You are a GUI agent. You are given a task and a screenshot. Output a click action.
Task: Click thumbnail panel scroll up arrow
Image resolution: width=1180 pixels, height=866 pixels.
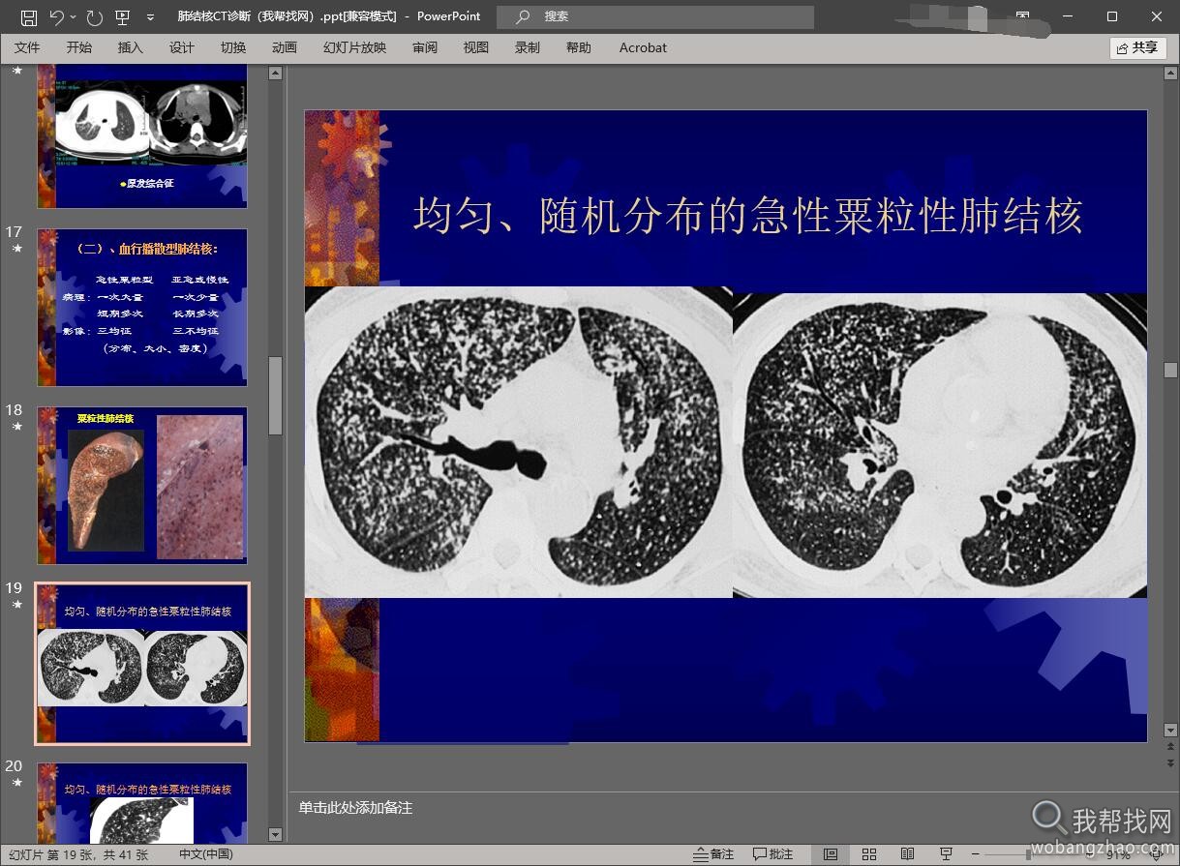pos(275,74)
